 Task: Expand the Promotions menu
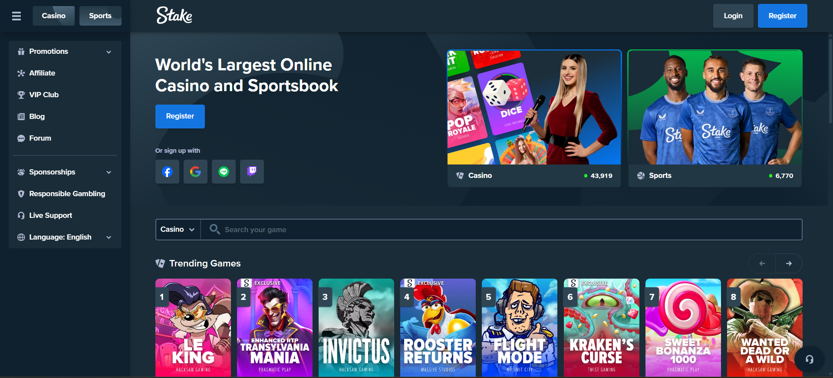65,52
